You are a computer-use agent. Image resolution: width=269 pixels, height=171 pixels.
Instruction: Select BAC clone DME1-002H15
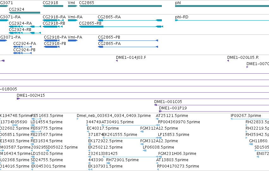[x=143, y=99]
